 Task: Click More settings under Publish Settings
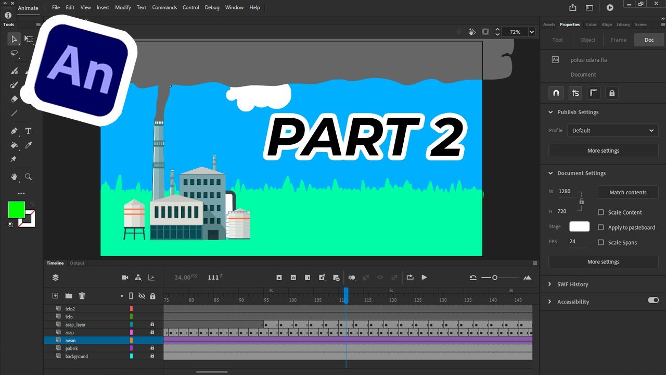pyautogui.click(x=604, y=151)
